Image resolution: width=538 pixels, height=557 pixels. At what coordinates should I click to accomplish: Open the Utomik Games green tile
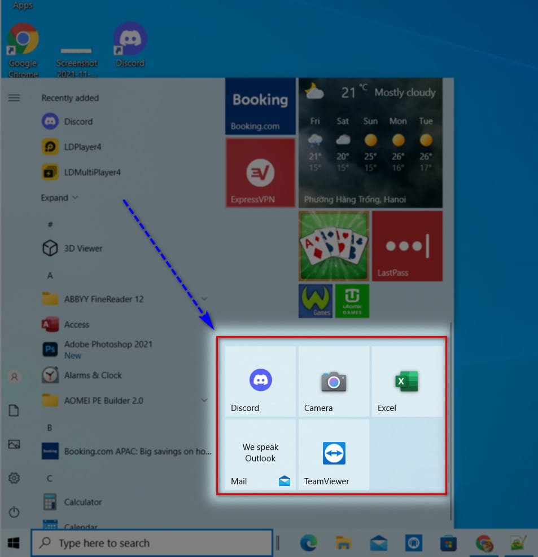[x=352, y=301]
